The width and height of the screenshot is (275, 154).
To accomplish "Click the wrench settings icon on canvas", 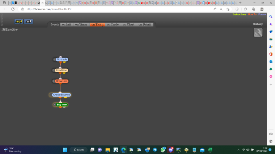I will [258, 32].
